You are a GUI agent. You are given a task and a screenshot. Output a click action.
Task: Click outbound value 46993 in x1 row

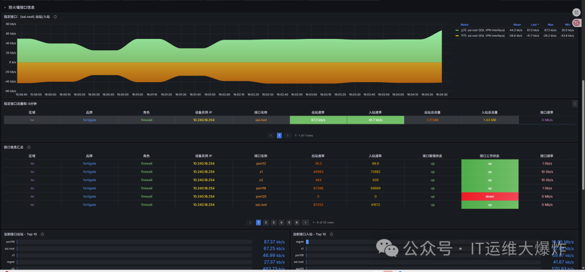pos(318,172)
